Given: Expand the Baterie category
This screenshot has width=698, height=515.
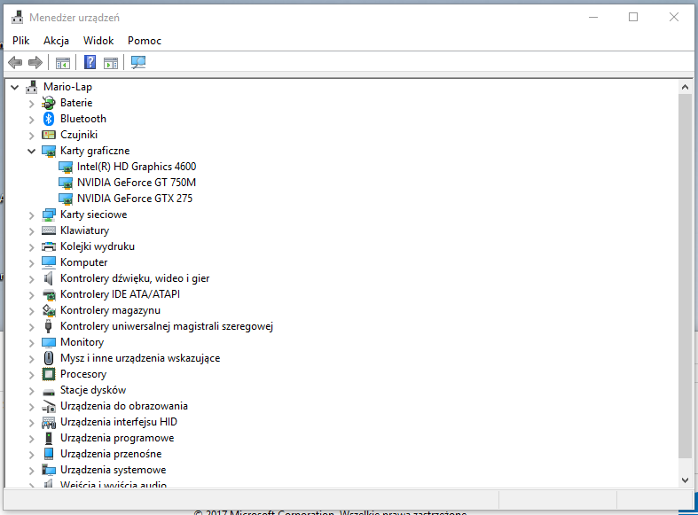Looking at the screenshot, I should point(31,104).
